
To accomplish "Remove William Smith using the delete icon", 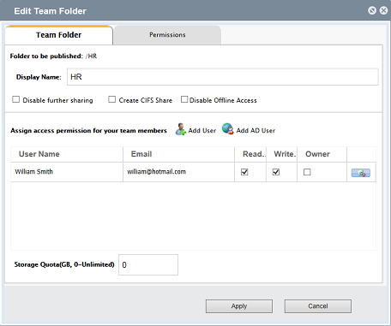I will tap(361, 173).
